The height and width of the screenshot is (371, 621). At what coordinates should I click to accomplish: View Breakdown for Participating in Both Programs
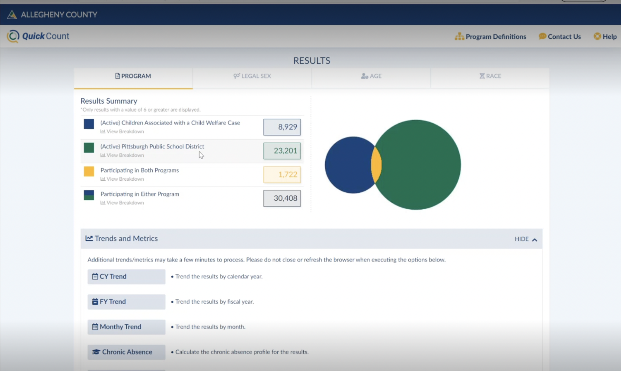pyautogui.click(x=122, y=179)
